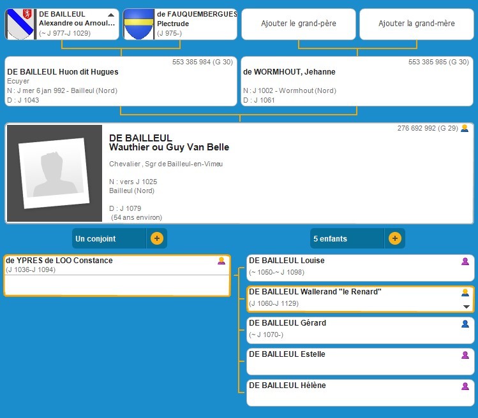Click the DE BAILLEUL Alexandre coat of arms

click(x=20, y=24)
